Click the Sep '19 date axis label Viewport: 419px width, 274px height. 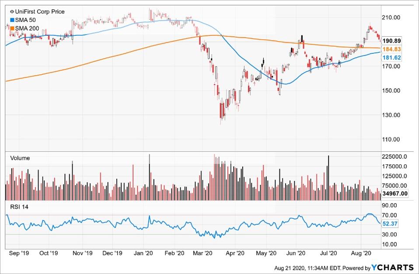[18, 253]
